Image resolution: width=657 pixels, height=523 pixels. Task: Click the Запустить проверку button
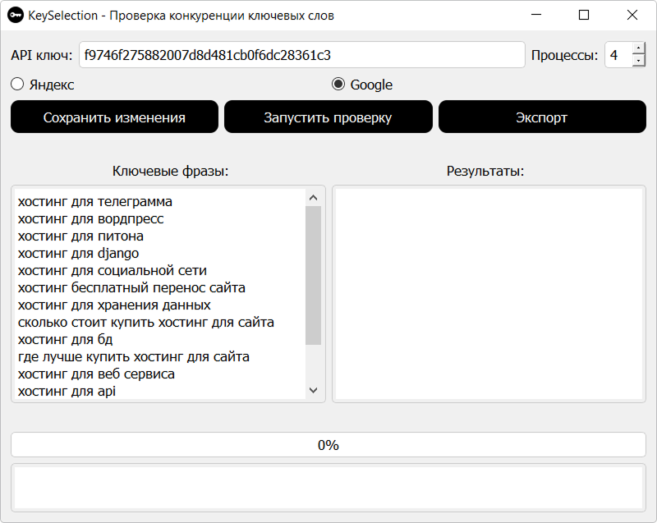[x=328, y=117]
